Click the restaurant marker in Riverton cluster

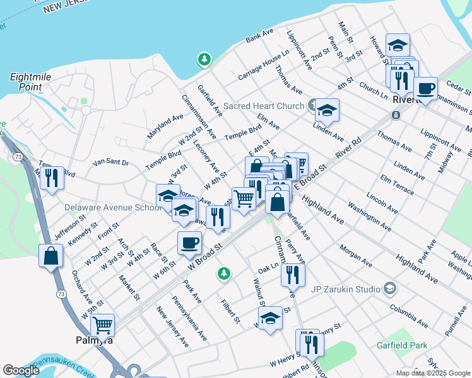coord(402,82)
